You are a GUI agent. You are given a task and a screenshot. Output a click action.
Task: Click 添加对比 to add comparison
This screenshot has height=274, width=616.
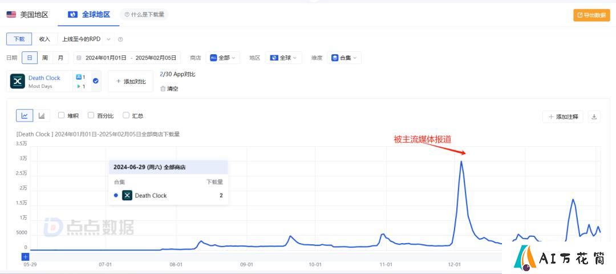click(131, 82)
